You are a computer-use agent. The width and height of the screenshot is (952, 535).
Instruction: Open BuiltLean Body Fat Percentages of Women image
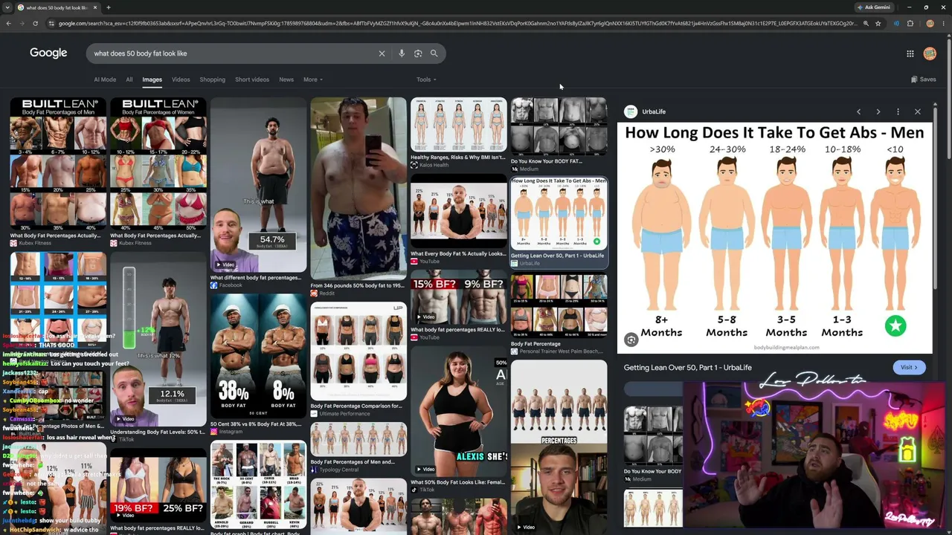[x=158, y=163]
